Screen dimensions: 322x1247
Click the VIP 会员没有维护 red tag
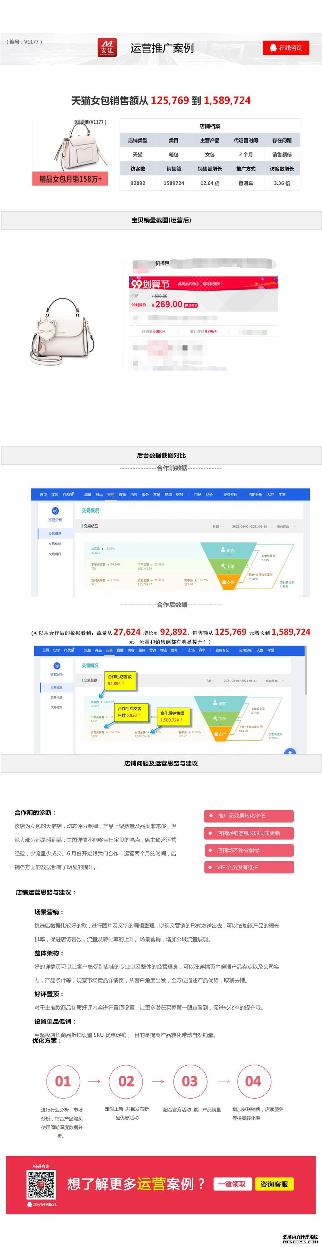pos(249,867)
